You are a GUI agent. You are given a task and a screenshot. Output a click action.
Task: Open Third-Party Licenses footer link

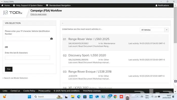[92, 91]
